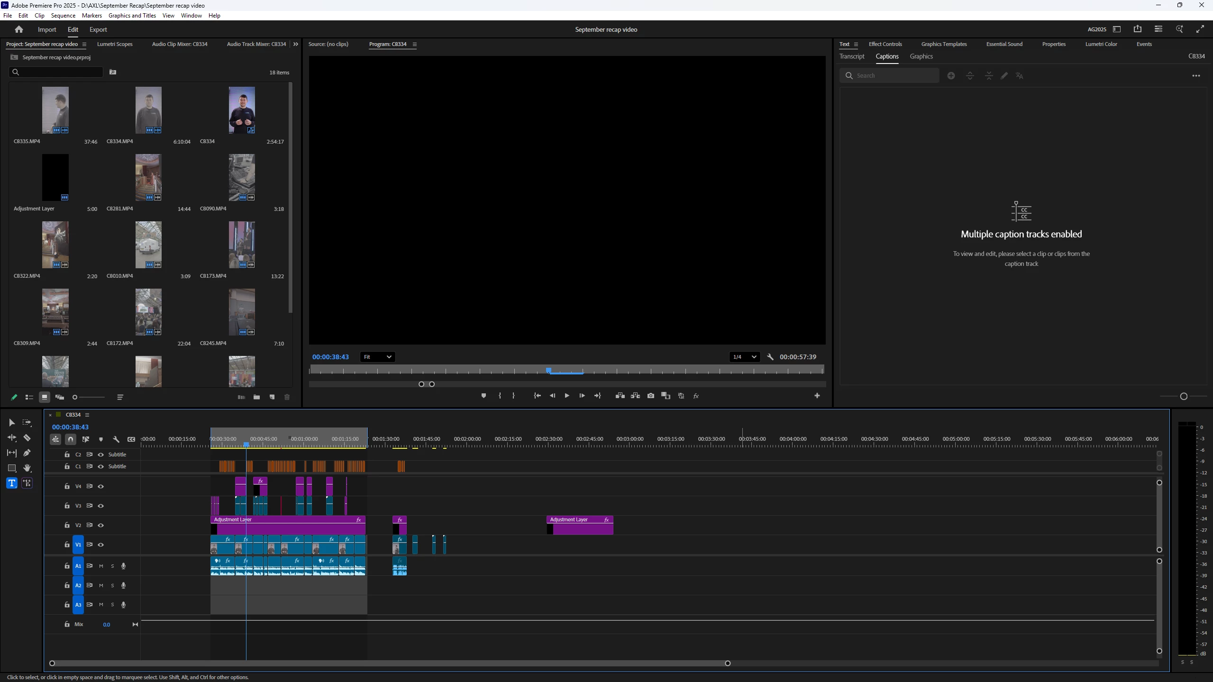Select the C8334.MP4 thumbnail

(148, 110)
